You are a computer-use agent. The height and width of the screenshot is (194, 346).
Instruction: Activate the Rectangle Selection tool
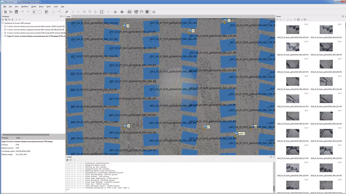click(39, 12)
